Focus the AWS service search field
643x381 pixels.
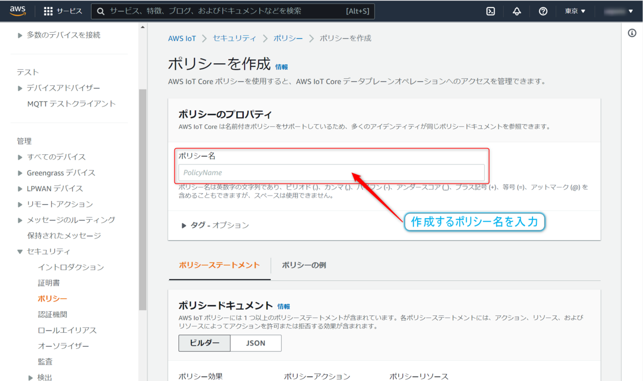point(233,11)
